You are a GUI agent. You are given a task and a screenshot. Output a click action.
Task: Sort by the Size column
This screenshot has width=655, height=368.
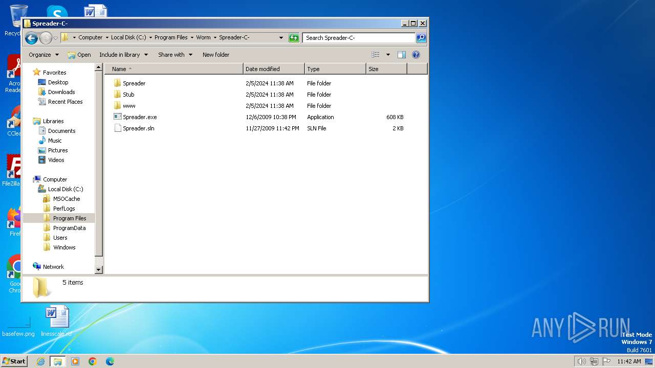pyautogui.click(x=386, y=69)
